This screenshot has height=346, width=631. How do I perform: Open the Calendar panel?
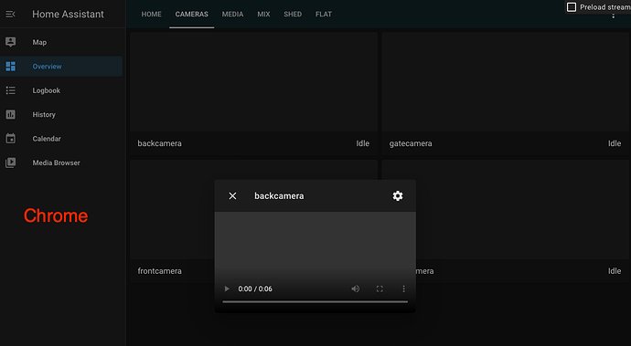pyautogui.click(x=61, y=139)
